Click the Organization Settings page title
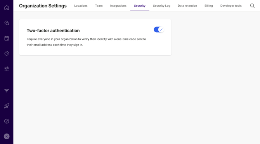This screenshot has width=260, height=144. pyautogui.click(x=43, y=6)
